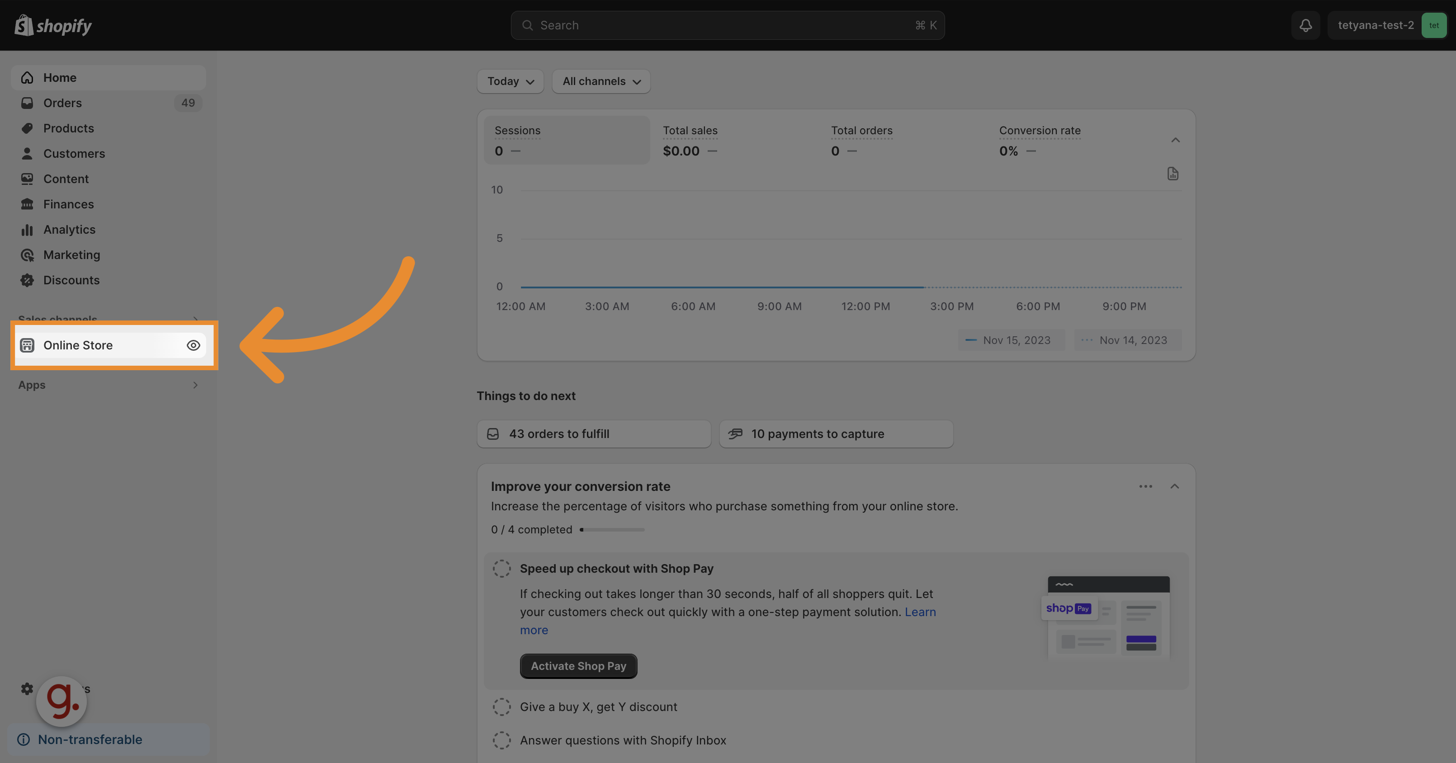Open the report document icon

pos(1173,174)
